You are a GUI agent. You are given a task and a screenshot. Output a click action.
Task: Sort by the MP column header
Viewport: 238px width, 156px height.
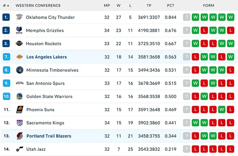pos(107,6)
